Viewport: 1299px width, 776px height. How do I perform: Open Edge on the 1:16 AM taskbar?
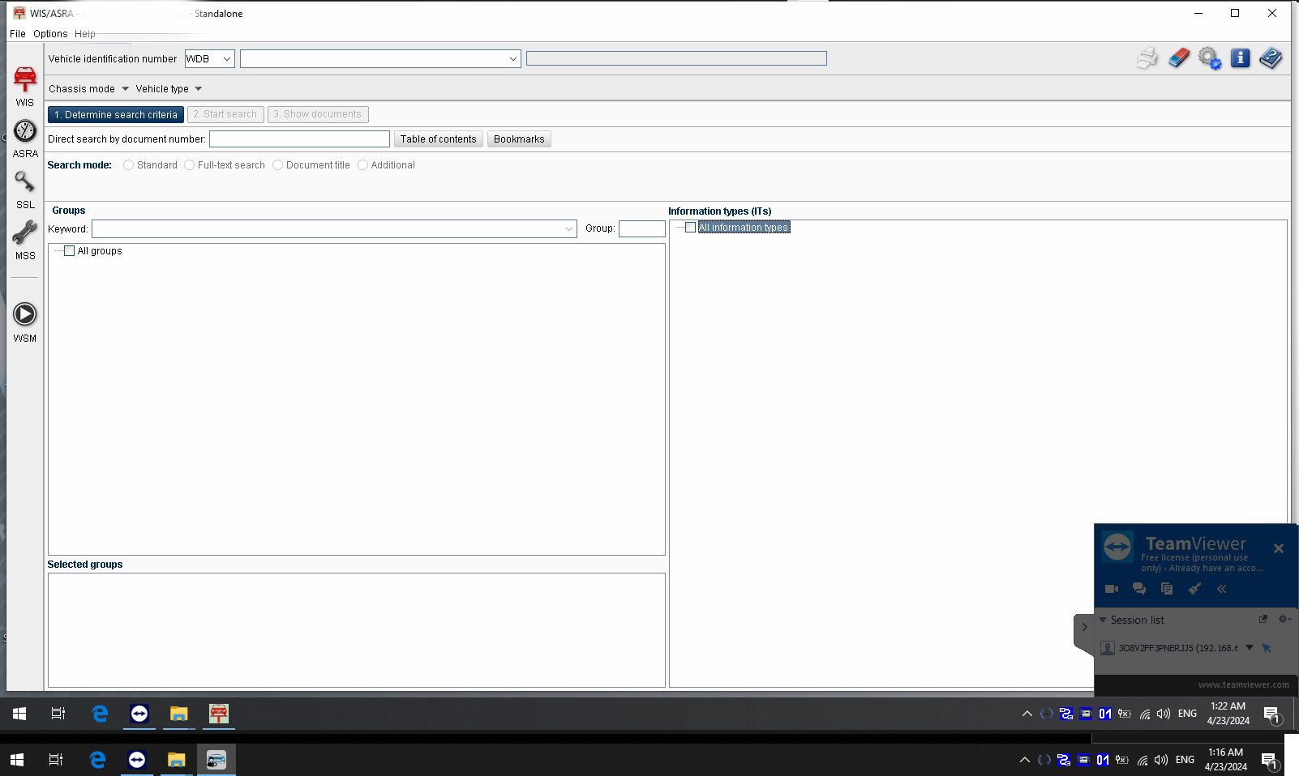pos(97,760)
